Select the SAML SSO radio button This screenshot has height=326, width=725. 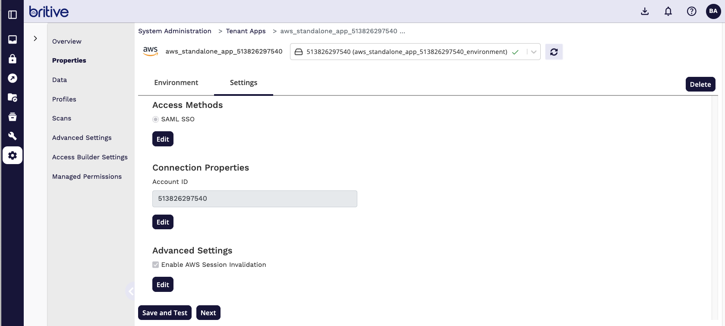(155, 119)
